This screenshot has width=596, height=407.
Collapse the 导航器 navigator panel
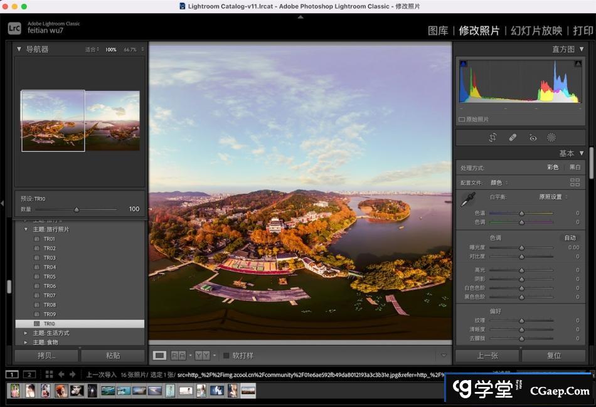(18, 49)
